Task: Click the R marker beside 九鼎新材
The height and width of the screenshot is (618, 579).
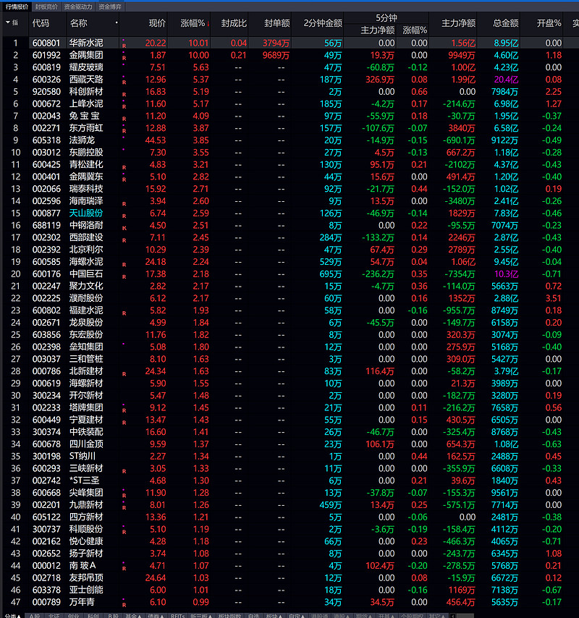Action: (124, 508)
